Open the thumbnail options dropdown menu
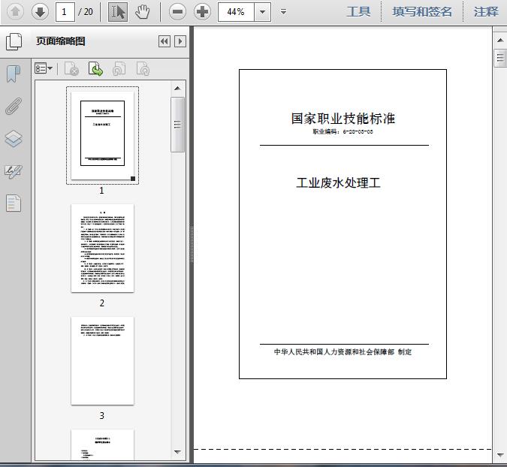Screen dimensions: 507x467 coord(44,68)
